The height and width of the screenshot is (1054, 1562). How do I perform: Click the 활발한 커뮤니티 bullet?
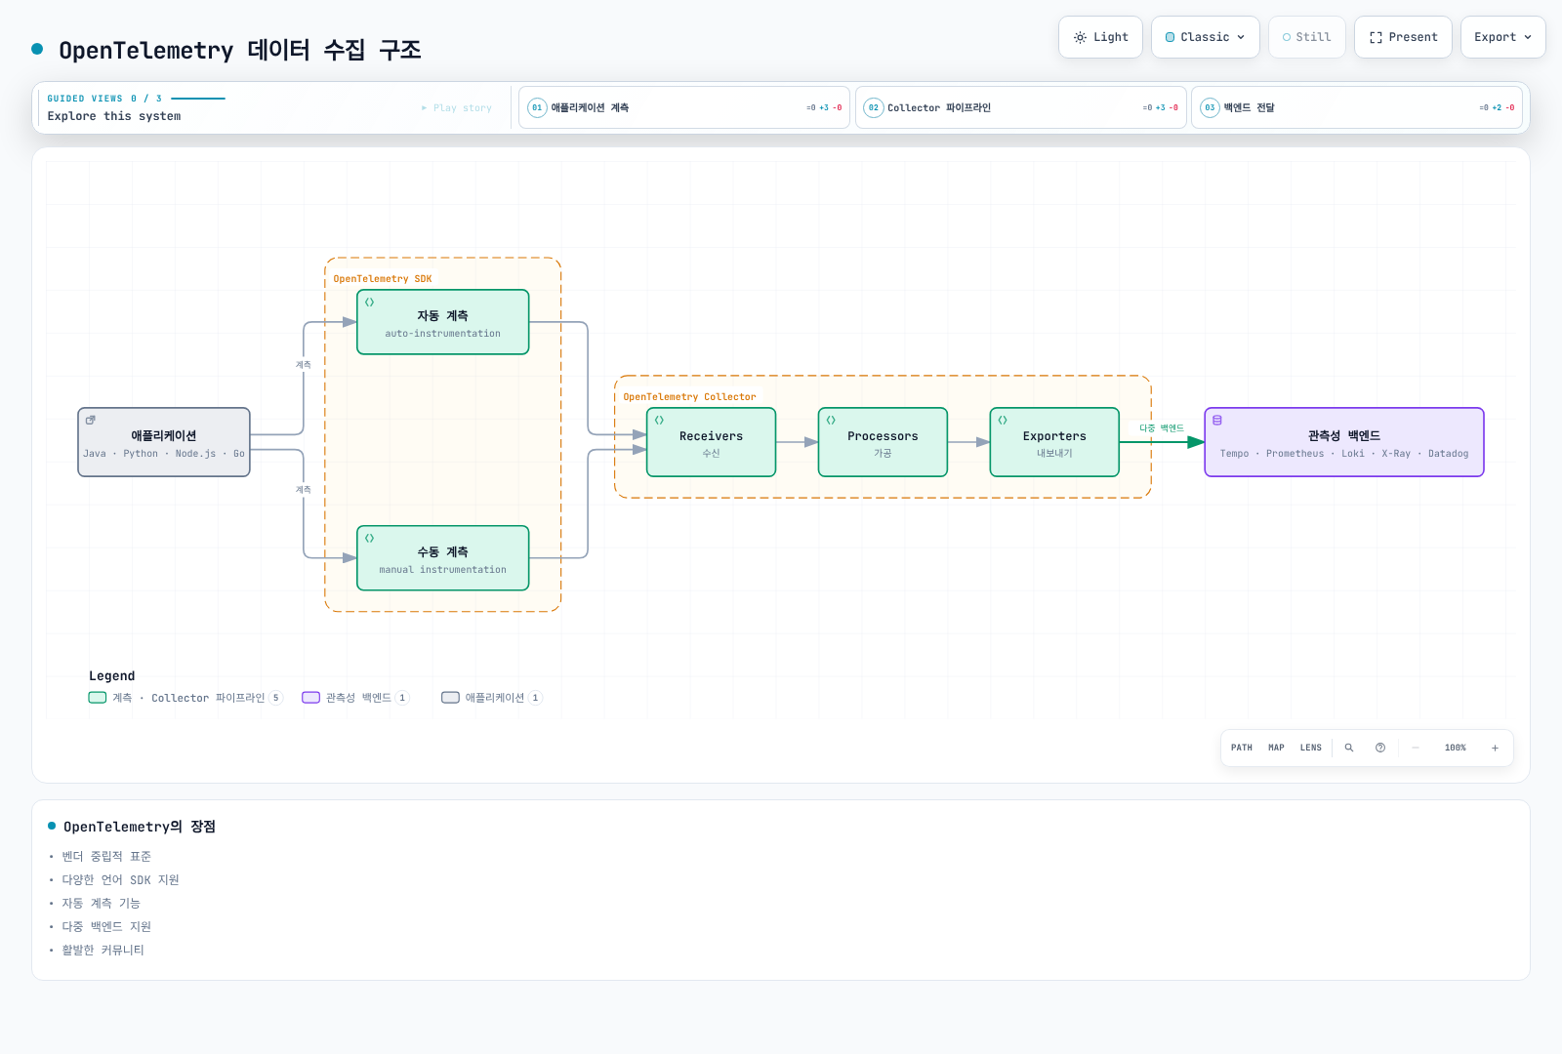(103, 951)
